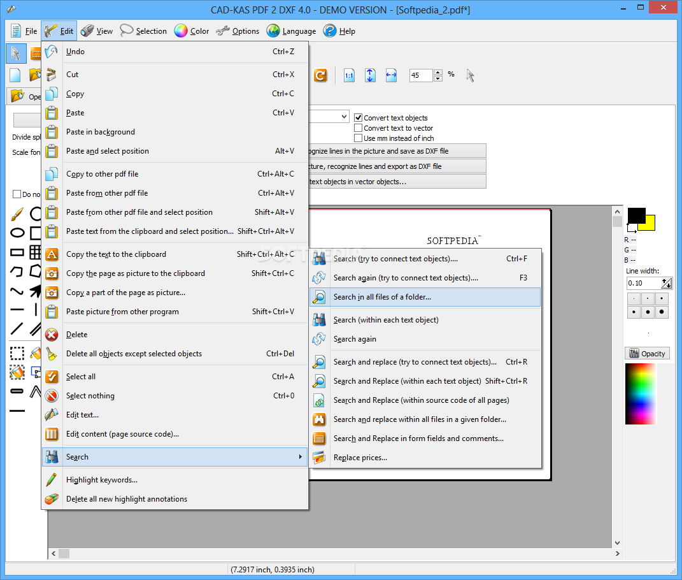
Task: Enable Convert text to vector checkbox
Action: pyautogui.click(x=359, y=128)
